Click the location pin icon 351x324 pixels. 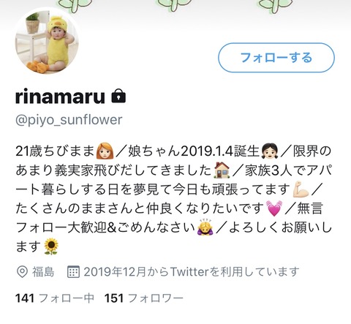click(22, 272)
